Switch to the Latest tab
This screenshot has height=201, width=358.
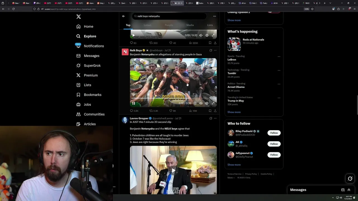coord(147,25)
